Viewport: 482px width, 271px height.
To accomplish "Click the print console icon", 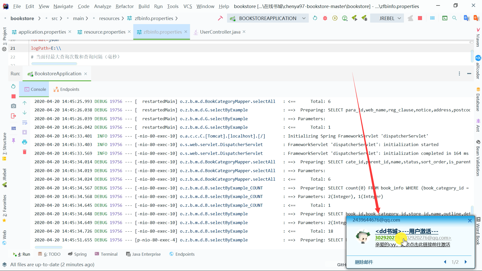I will tap(25, 142).
